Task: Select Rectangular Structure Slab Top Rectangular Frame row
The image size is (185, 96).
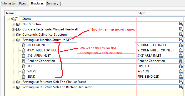Action: click(57, 87)
